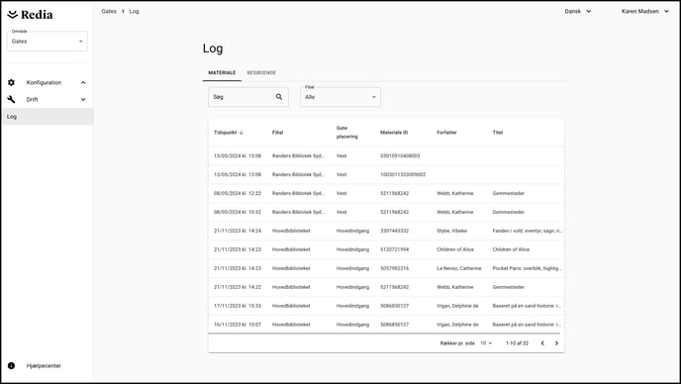This screenshot has height=384, width=681.
Task: Click the Forfatter column header
Action: point(446,133)
